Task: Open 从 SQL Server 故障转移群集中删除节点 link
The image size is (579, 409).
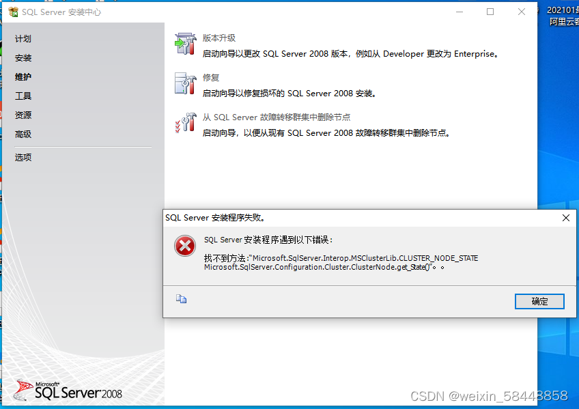Action: tap(277, 117)
